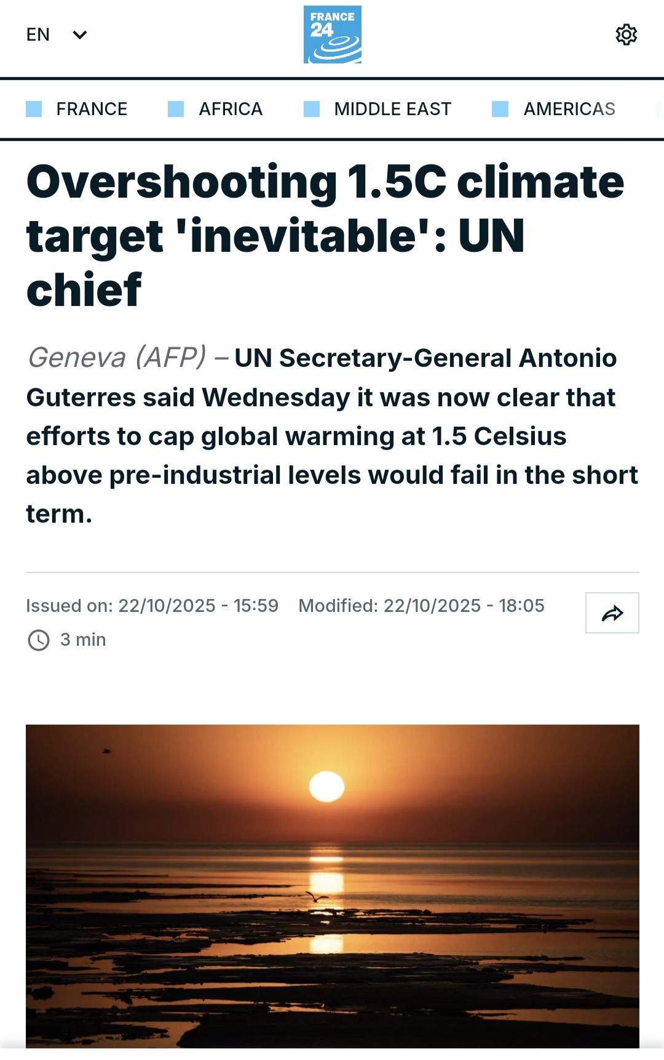Open settings via the gear icon

[x=626, y=34]
